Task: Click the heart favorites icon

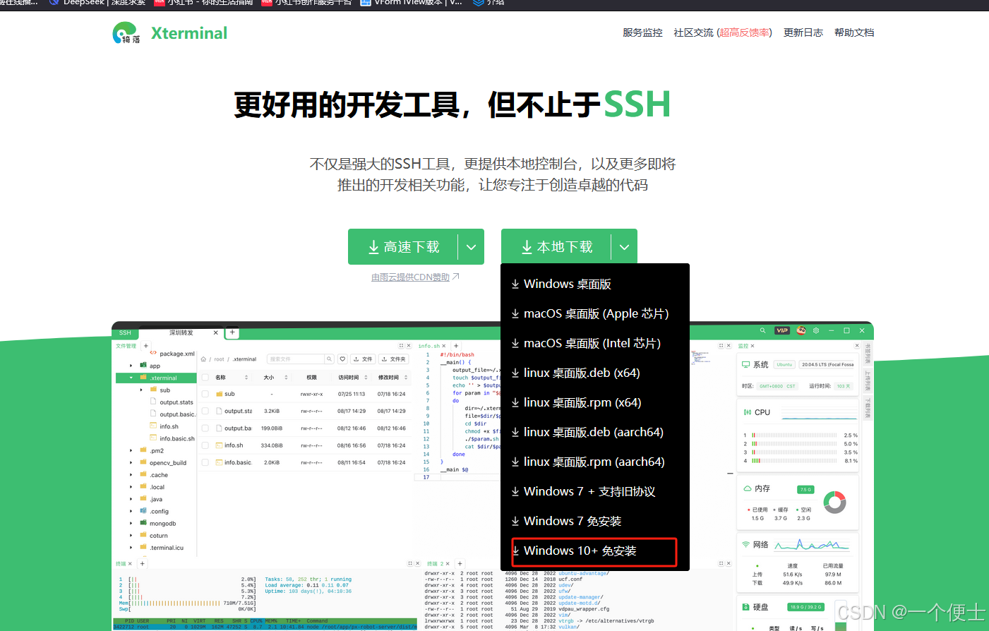Action: pos(342,359)
